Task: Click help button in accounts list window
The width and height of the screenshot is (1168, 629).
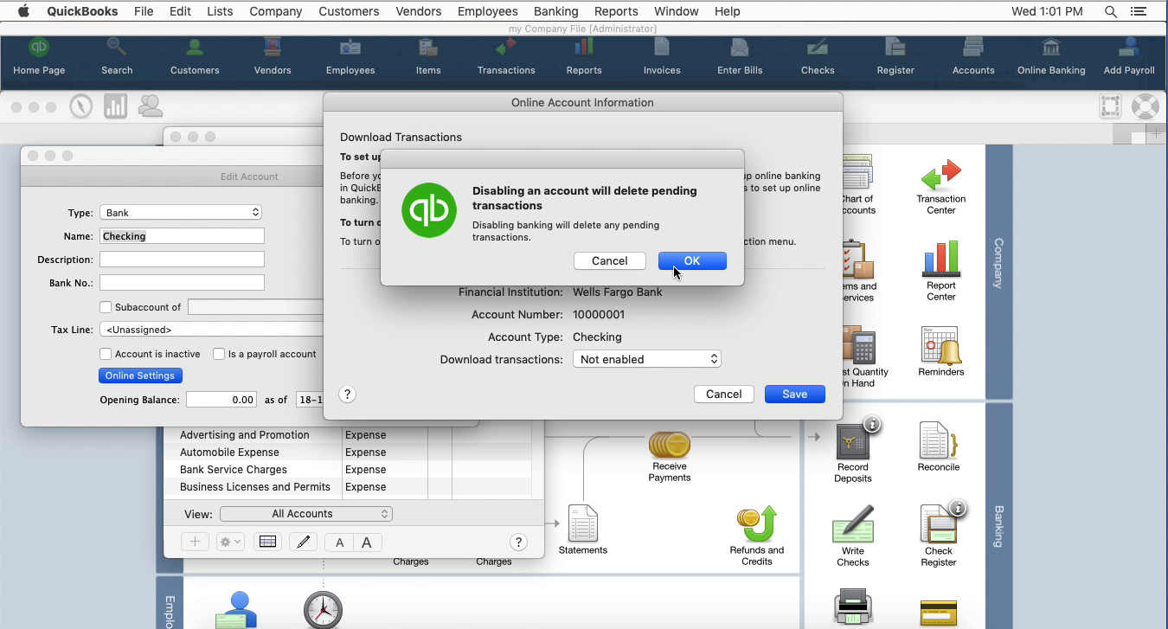Action: 518,542
